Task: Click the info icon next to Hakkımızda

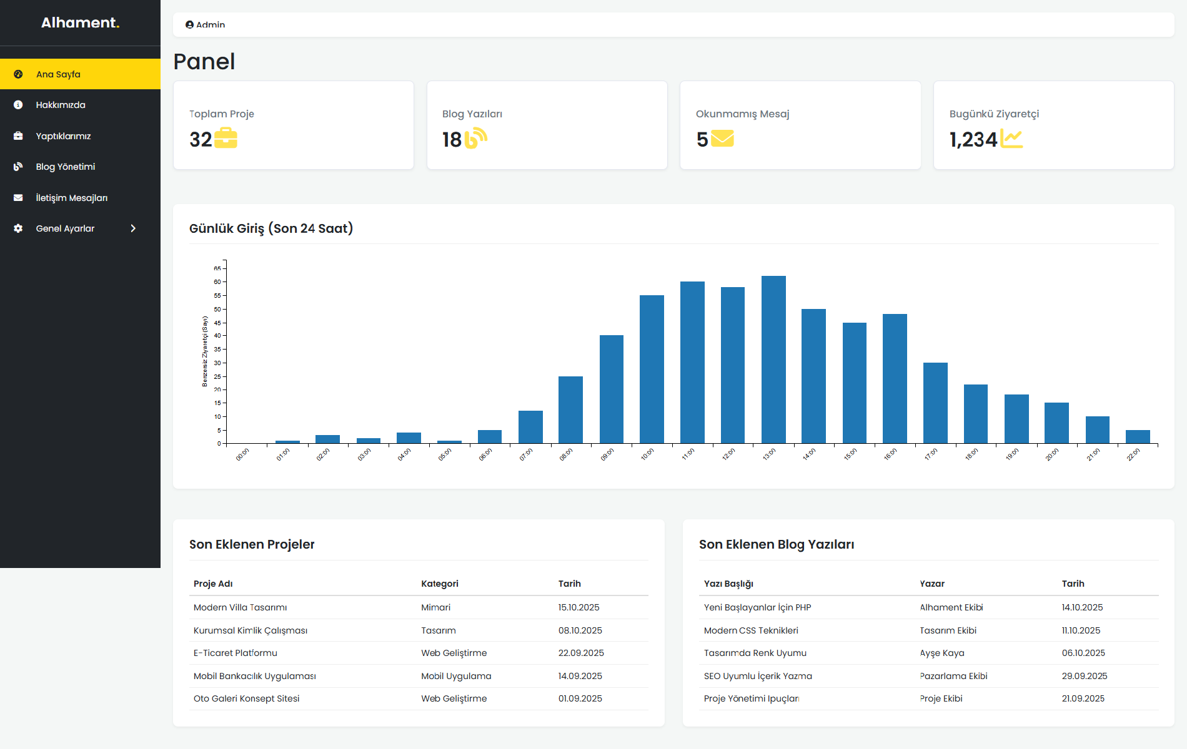Action: [x=18, y=105]
